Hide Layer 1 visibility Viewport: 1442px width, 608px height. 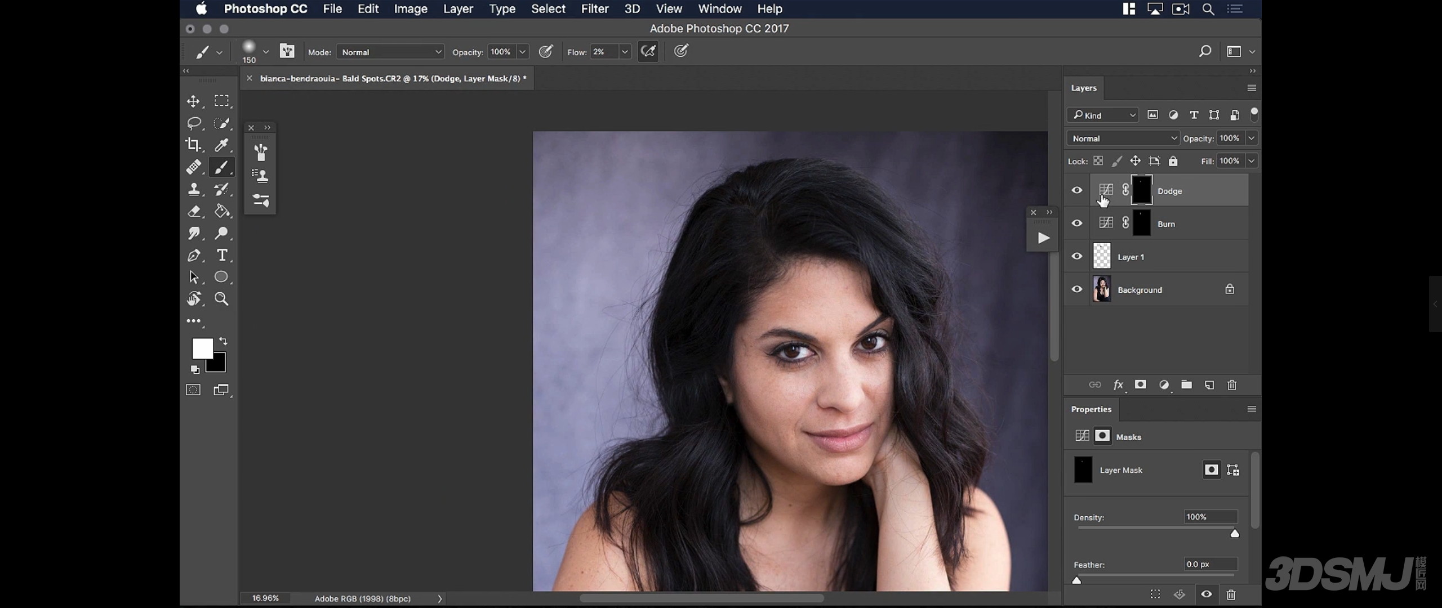tap(1077, 256)
